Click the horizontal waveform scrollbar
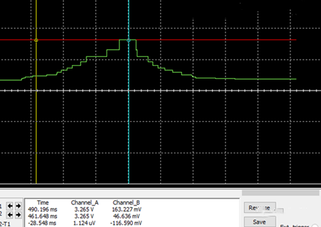Screen dimensions: 321x227 tap(280, 193)
